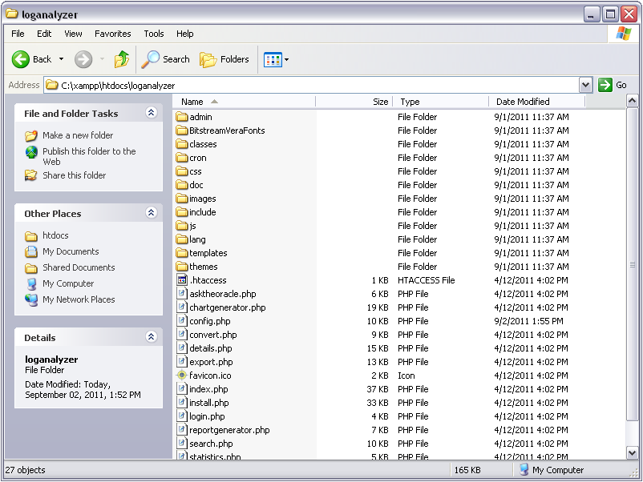Open My Documents link
Screen dimensions: 643x482
pos(71,251)
